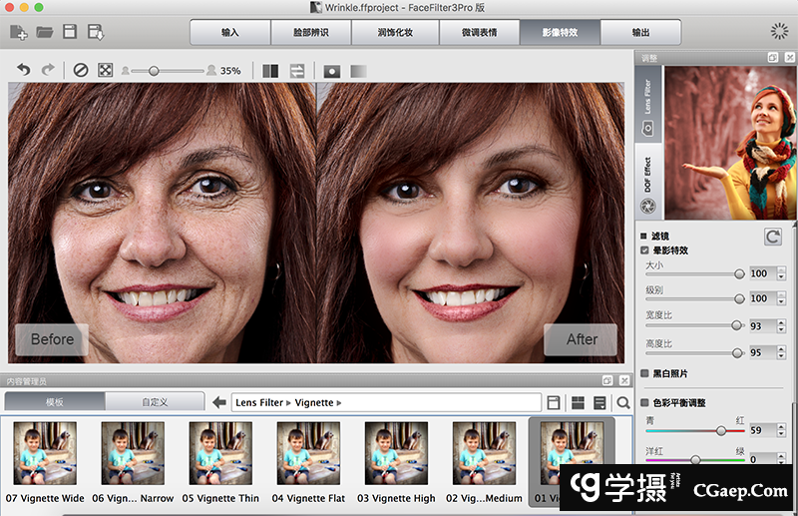Expand the Vignette arrow in the path bar
The height and width of the screenshot is (516, 798).
point(340,402)
